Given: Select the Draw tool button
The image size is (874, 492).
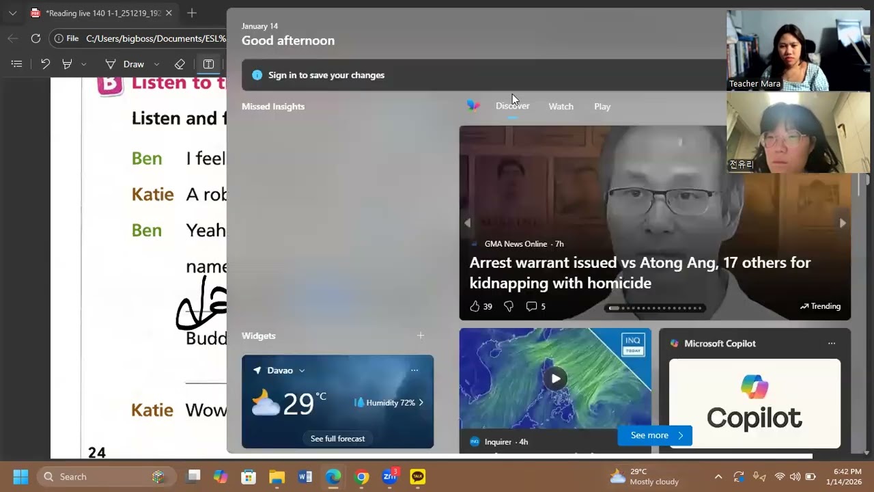Looking at the screenshot, I should pos(125,64).
